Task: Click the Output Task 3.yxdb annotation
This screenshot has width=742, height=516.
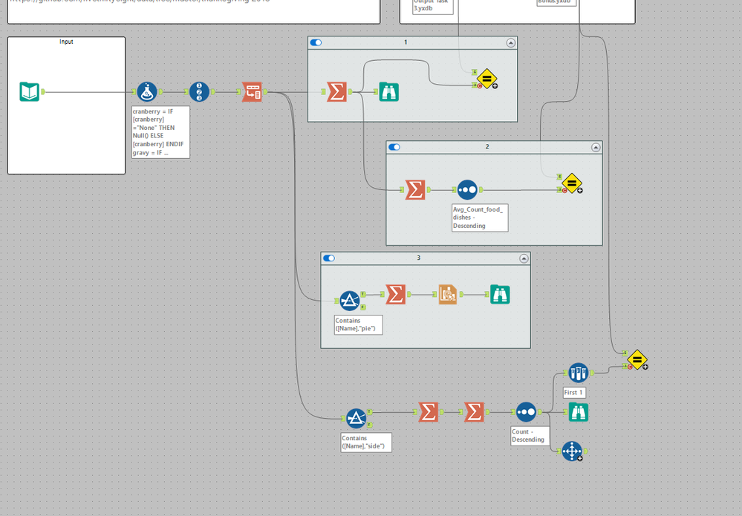Action: click(432, 6)
